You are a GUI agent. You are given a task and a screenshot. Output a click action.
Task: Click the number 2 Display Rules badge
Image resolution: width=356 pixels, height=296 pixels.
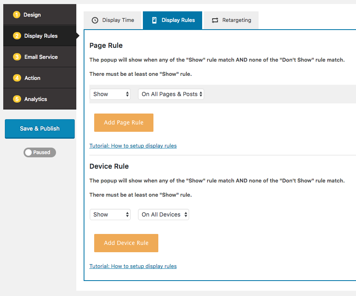17,36
